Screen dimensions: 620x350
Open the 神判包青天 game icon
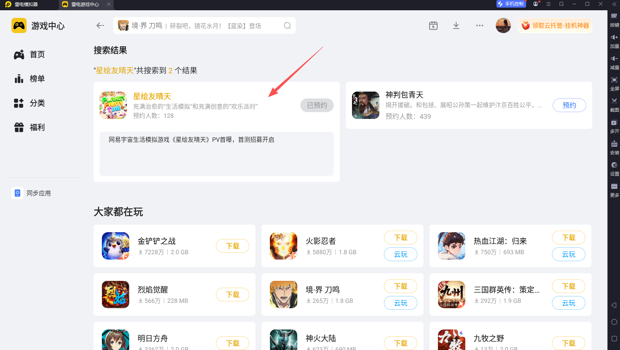(366, 105)
